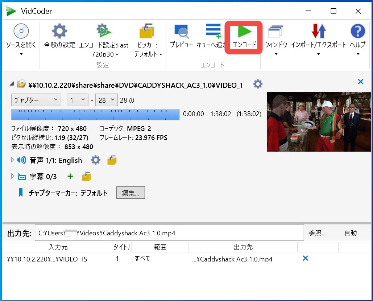Add to queue (キューへ追加)
The image size is (373, 301).
(214, 31)
